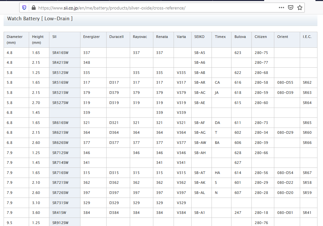Click the Energizer column header
This screenshot has height=226, width=323.
click(91, 37)
